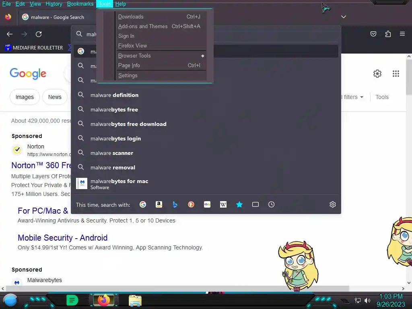Screen dimensions: 412x309
Task: Open File Explorer from the taskbar
Action: coord(135,301)
